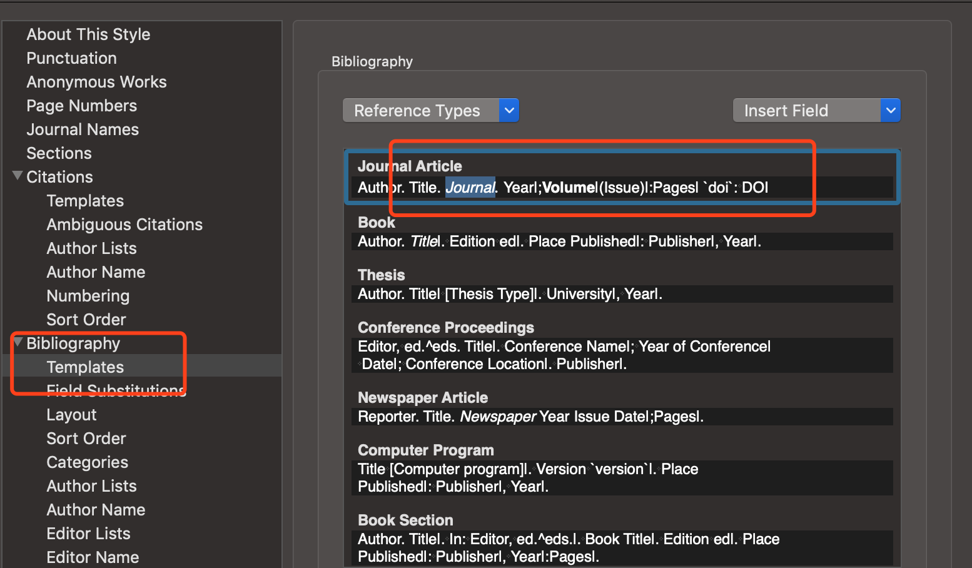Open Templates under Citations
The width and height of the screenshot is (972, 568).
[x=85, y=201]
